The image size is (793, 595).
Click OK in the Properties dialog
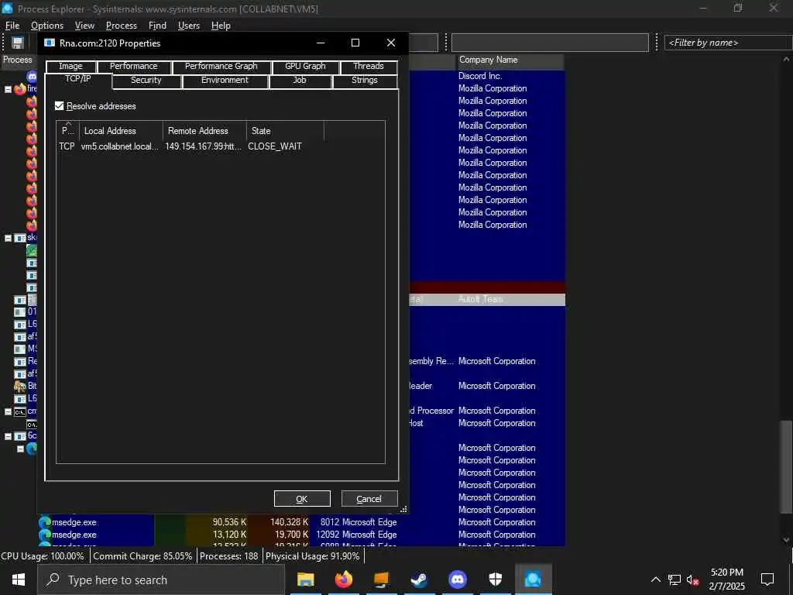[302, 499]
